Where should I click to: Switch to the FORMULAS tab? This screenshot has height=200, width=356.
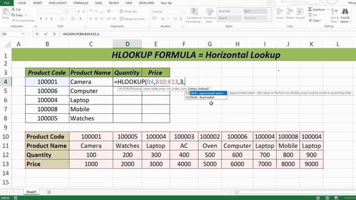click(81, 3)
